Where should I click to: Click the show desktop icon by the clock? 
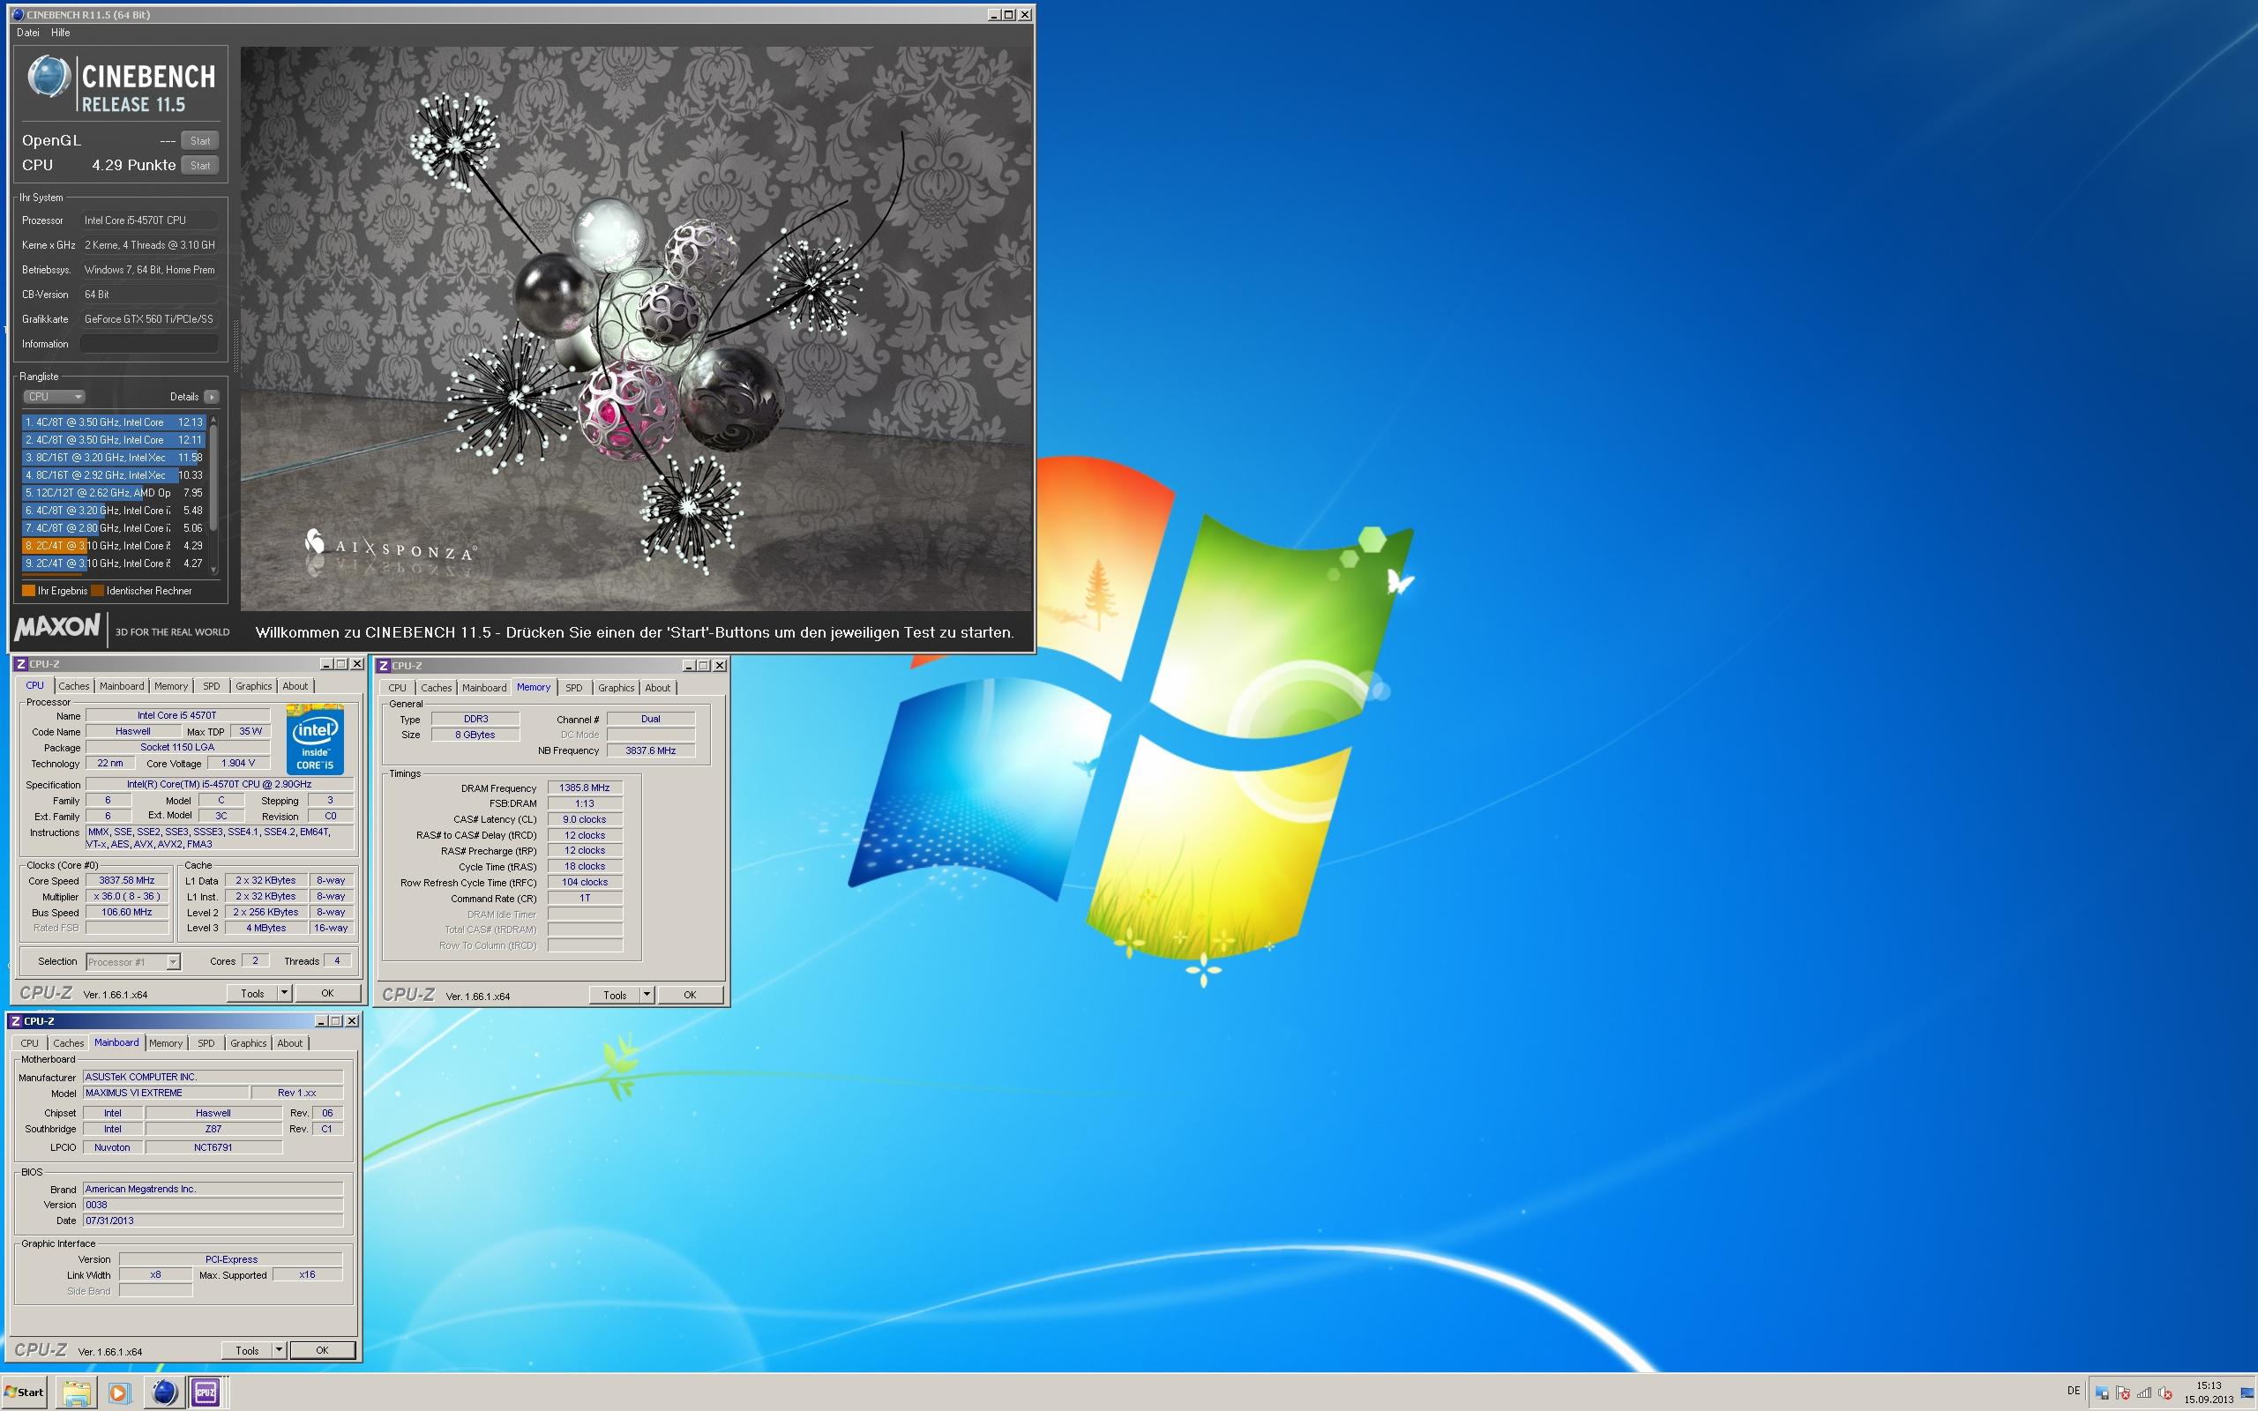tap(2247, 1393)
